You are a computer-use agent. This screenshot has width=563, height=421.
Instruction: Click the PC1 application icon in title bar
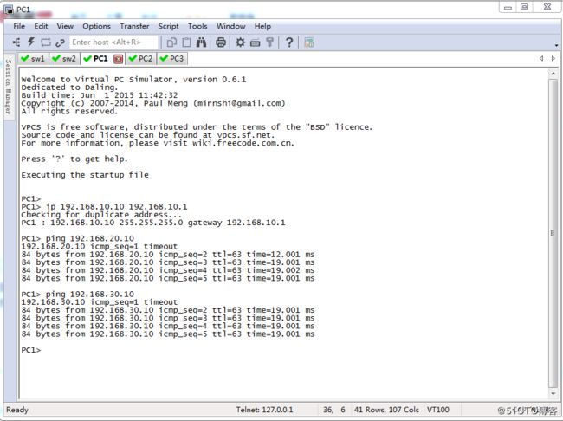click(9, 10)
